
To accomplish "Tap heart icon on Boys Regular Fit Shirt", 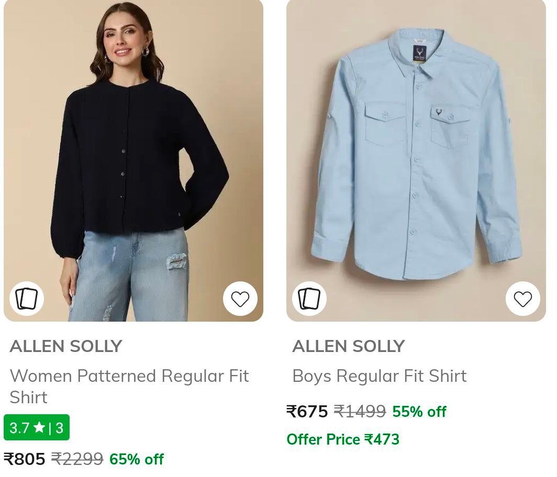I will 522,299.
